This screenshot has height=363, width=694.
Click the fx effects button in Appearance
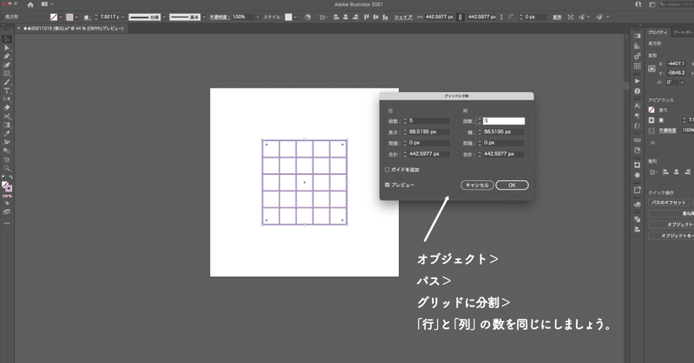pyautogui.click(x=653, y=143)
